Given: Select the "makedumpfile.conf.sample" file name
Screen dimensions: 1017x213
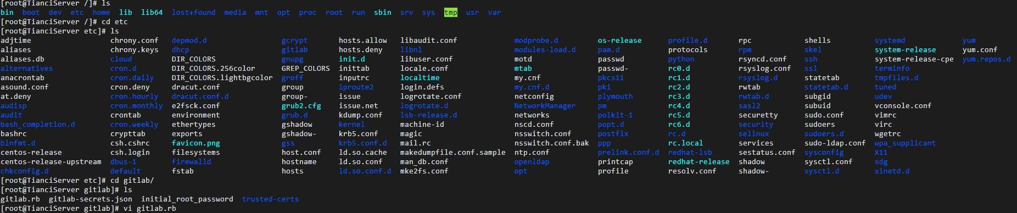Looking at the screenshot, I should pos(453,153).
